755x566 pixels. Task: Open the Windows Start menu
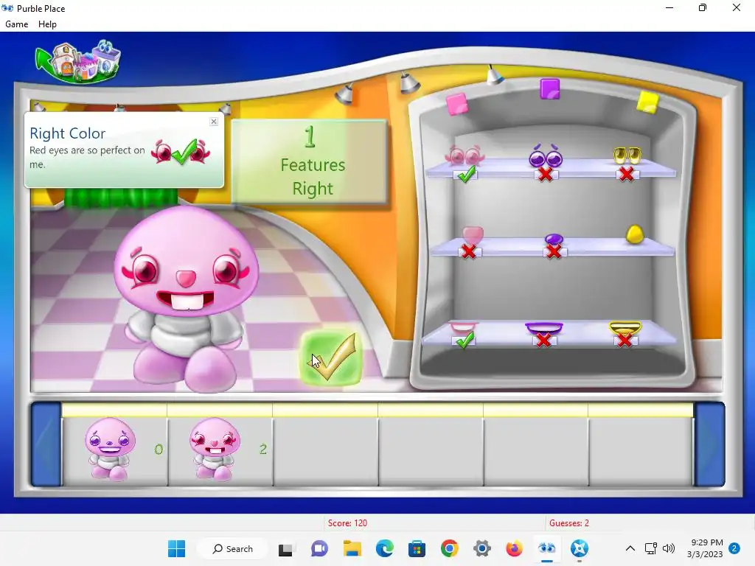(x=177, y=548)
